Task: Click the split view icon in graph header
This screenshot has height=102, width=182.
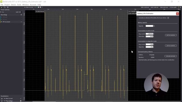Action: [38, 7]
